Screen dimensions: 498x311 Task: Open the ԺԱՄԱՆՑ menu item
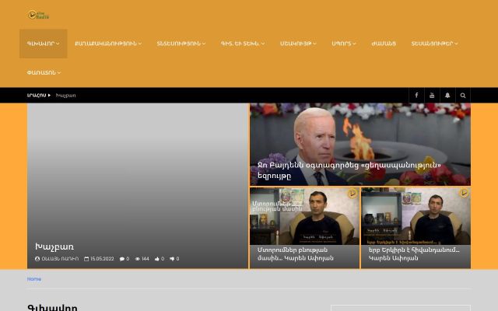pyautogui.click(x=384, y=44)
